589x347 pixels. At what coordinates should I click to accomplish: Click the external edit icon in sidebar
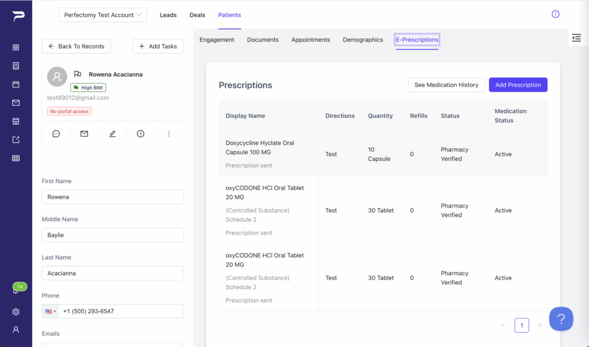coord(16,140)
